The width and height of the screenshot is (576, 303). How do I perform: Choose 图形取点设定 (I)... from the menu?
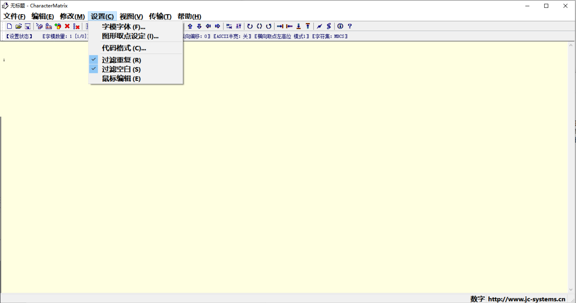click(x=136, y=36)
